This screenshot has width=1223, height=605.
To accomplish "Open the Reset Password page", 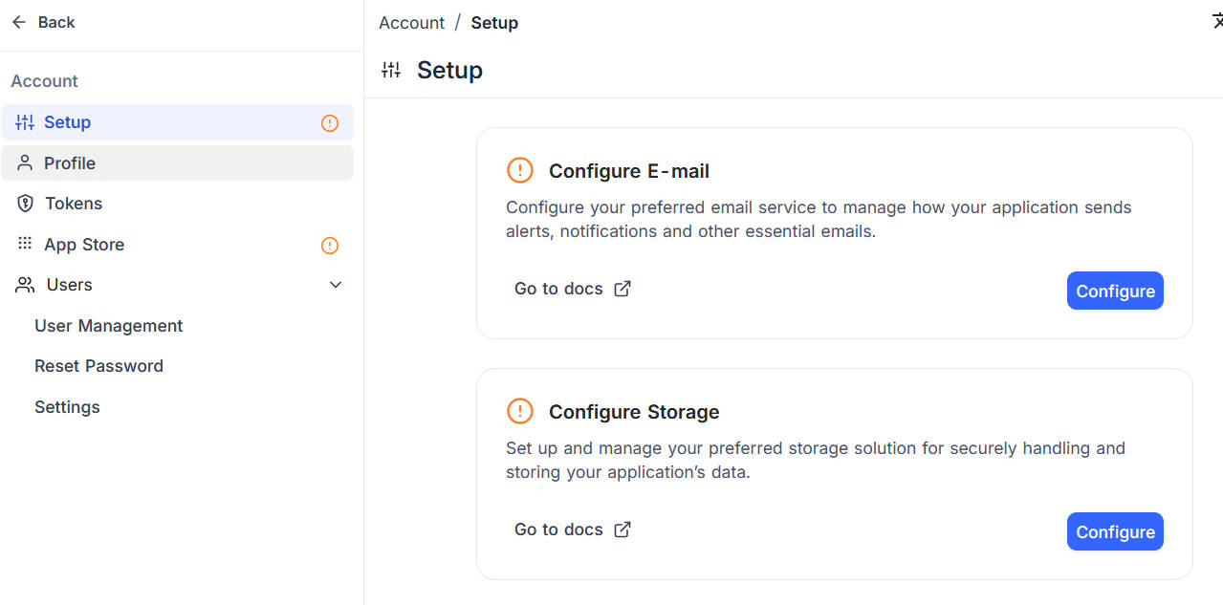I will click(x=98, y=366).
